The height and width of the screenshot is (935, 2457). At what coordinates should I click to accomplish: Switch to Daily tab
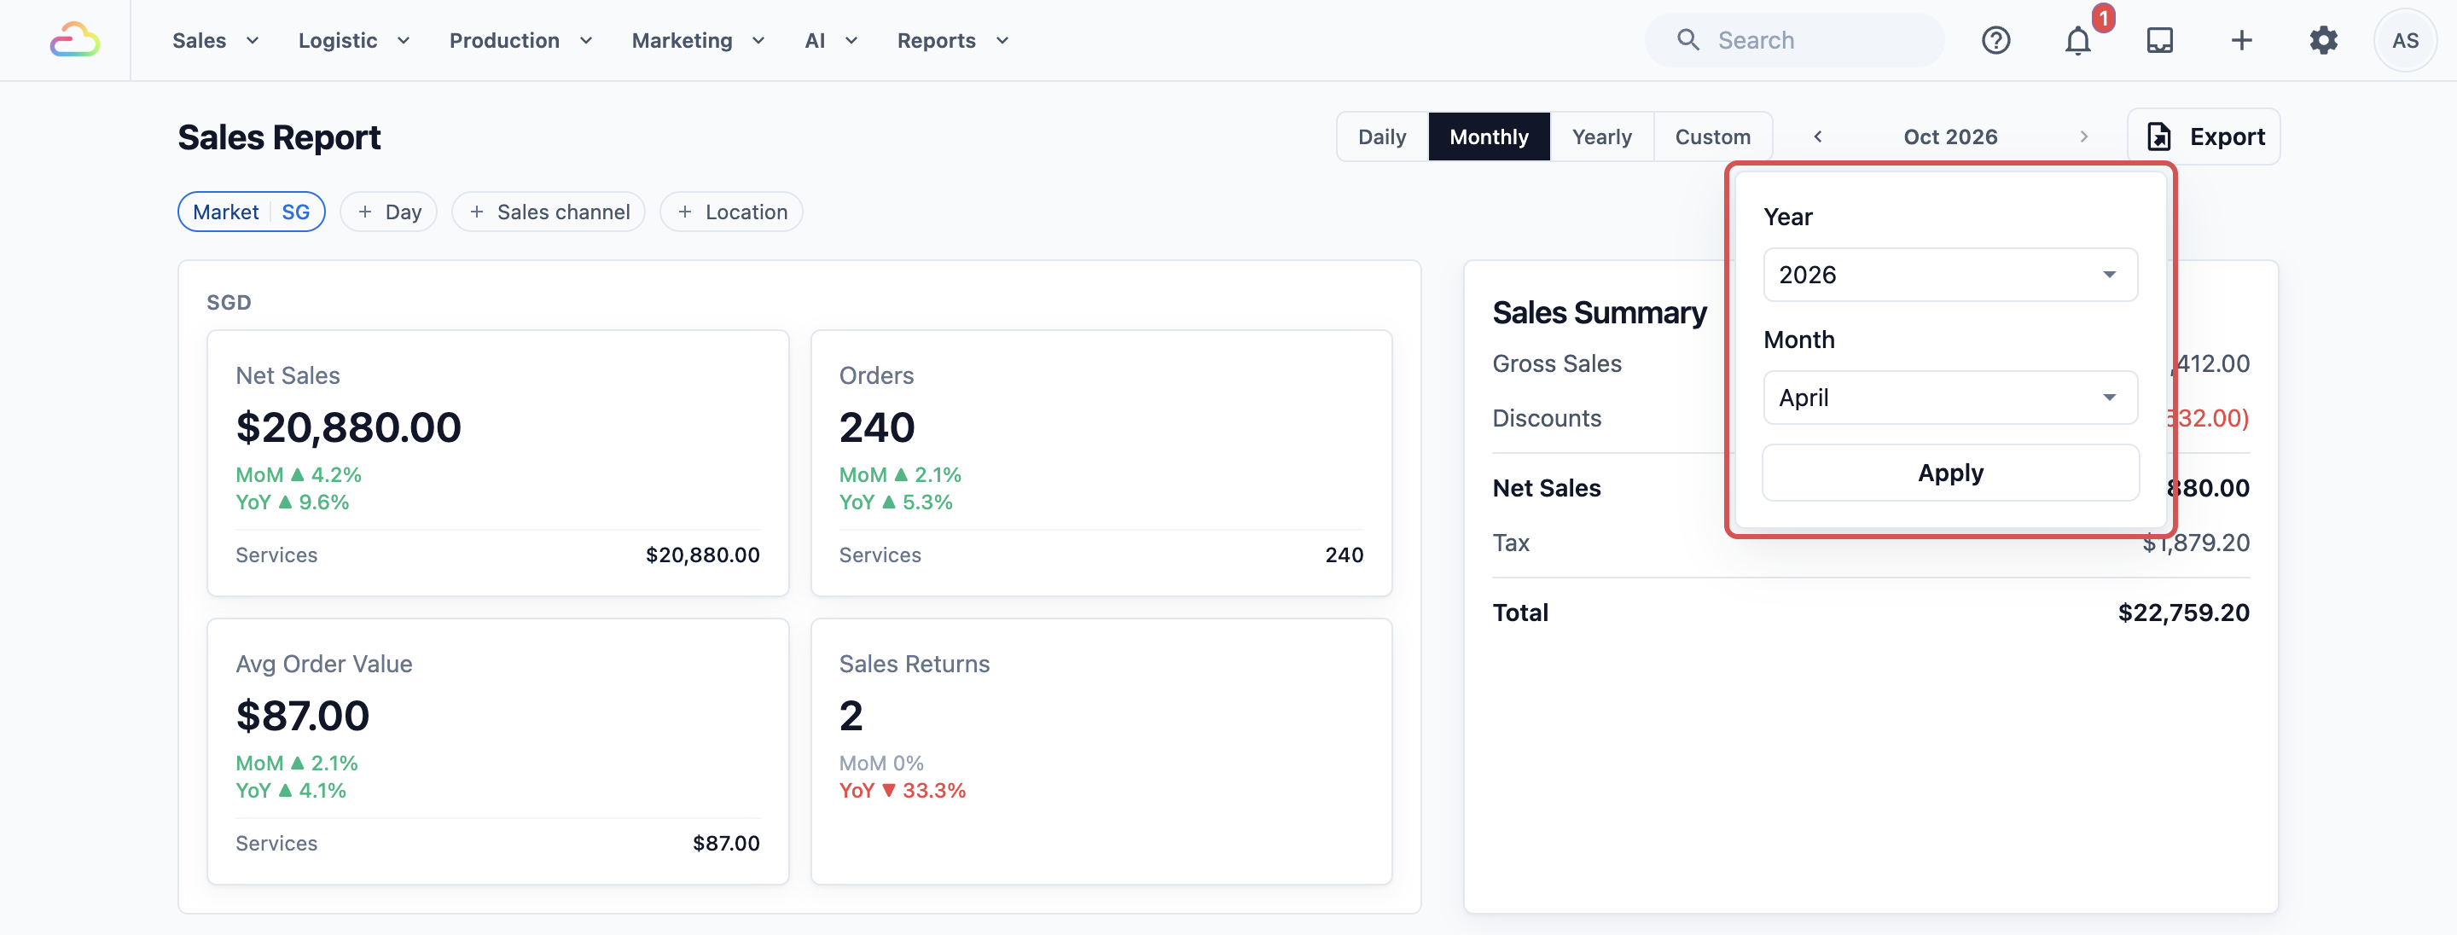(x=1382, y=136)
